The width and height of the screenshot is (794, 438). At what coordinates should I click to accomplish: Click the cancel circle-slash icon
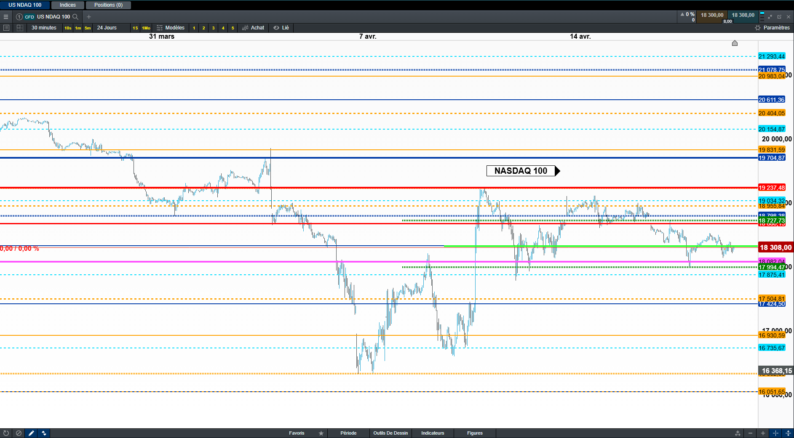point(19,433)
